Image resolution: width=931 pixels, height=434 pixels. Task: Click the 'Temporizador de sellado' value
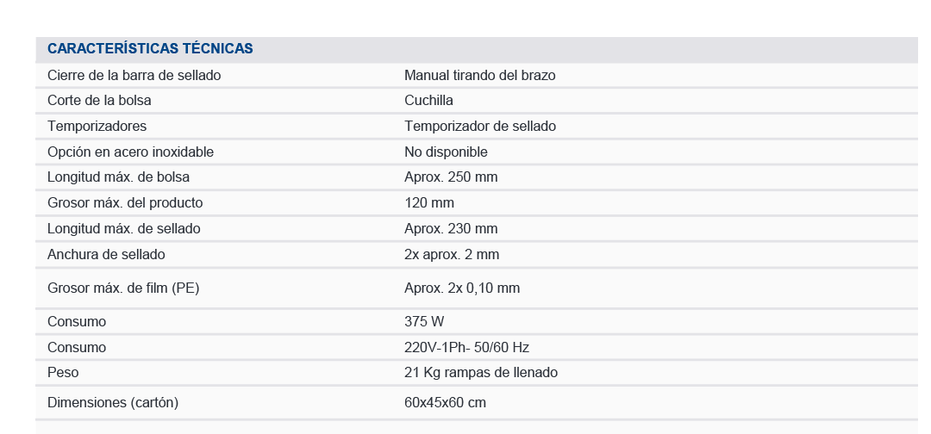coord(479,127)
